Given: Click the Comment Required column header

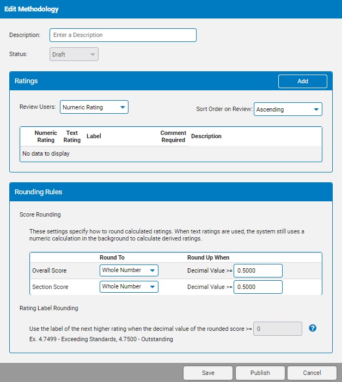Looking at the screenshot, I should tap(173, 137).
